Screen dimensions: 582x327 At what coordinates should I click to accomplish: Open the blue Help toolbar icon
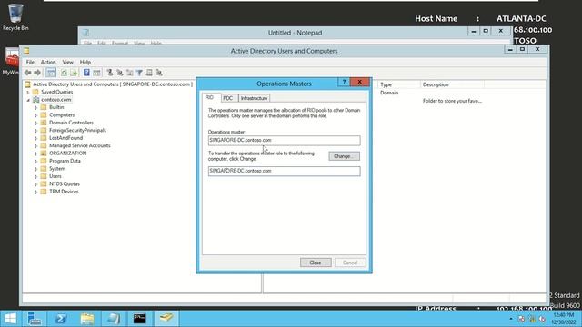pos(86,73)
